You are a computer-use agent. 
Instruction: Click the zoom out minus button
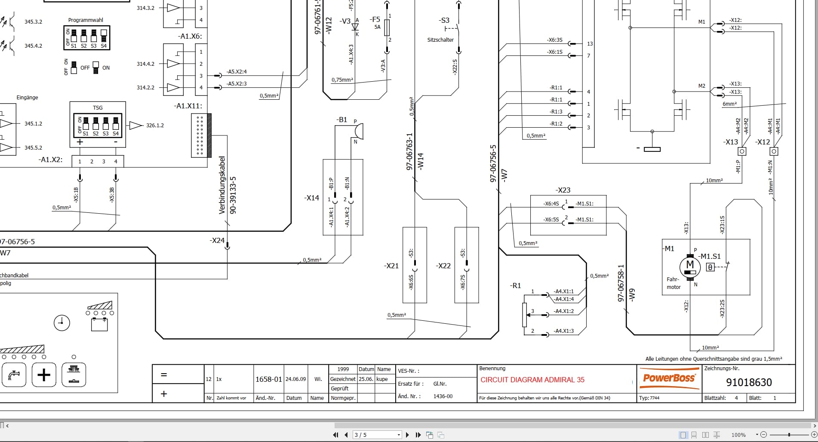point(763,435)
